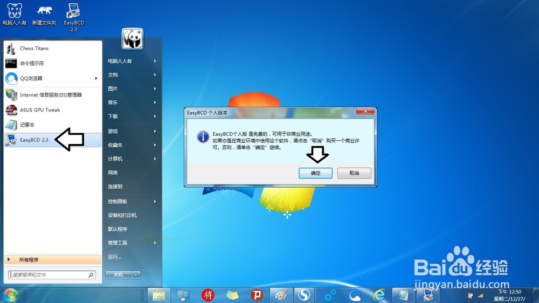The image size is (539, 303).
Task: Open red 将 chess app on taskbar
Action: pos(208,295)
